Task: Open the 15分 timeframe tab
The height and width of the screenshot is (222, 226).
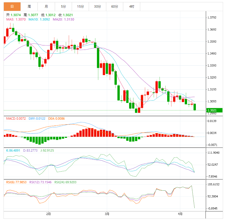Action: 81,6
